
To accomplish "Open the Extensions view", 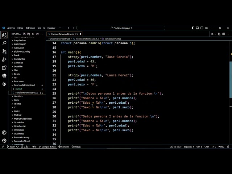I will click(4, 68).
